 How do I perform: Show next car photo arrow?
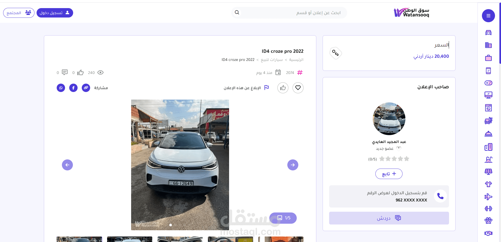293,165
